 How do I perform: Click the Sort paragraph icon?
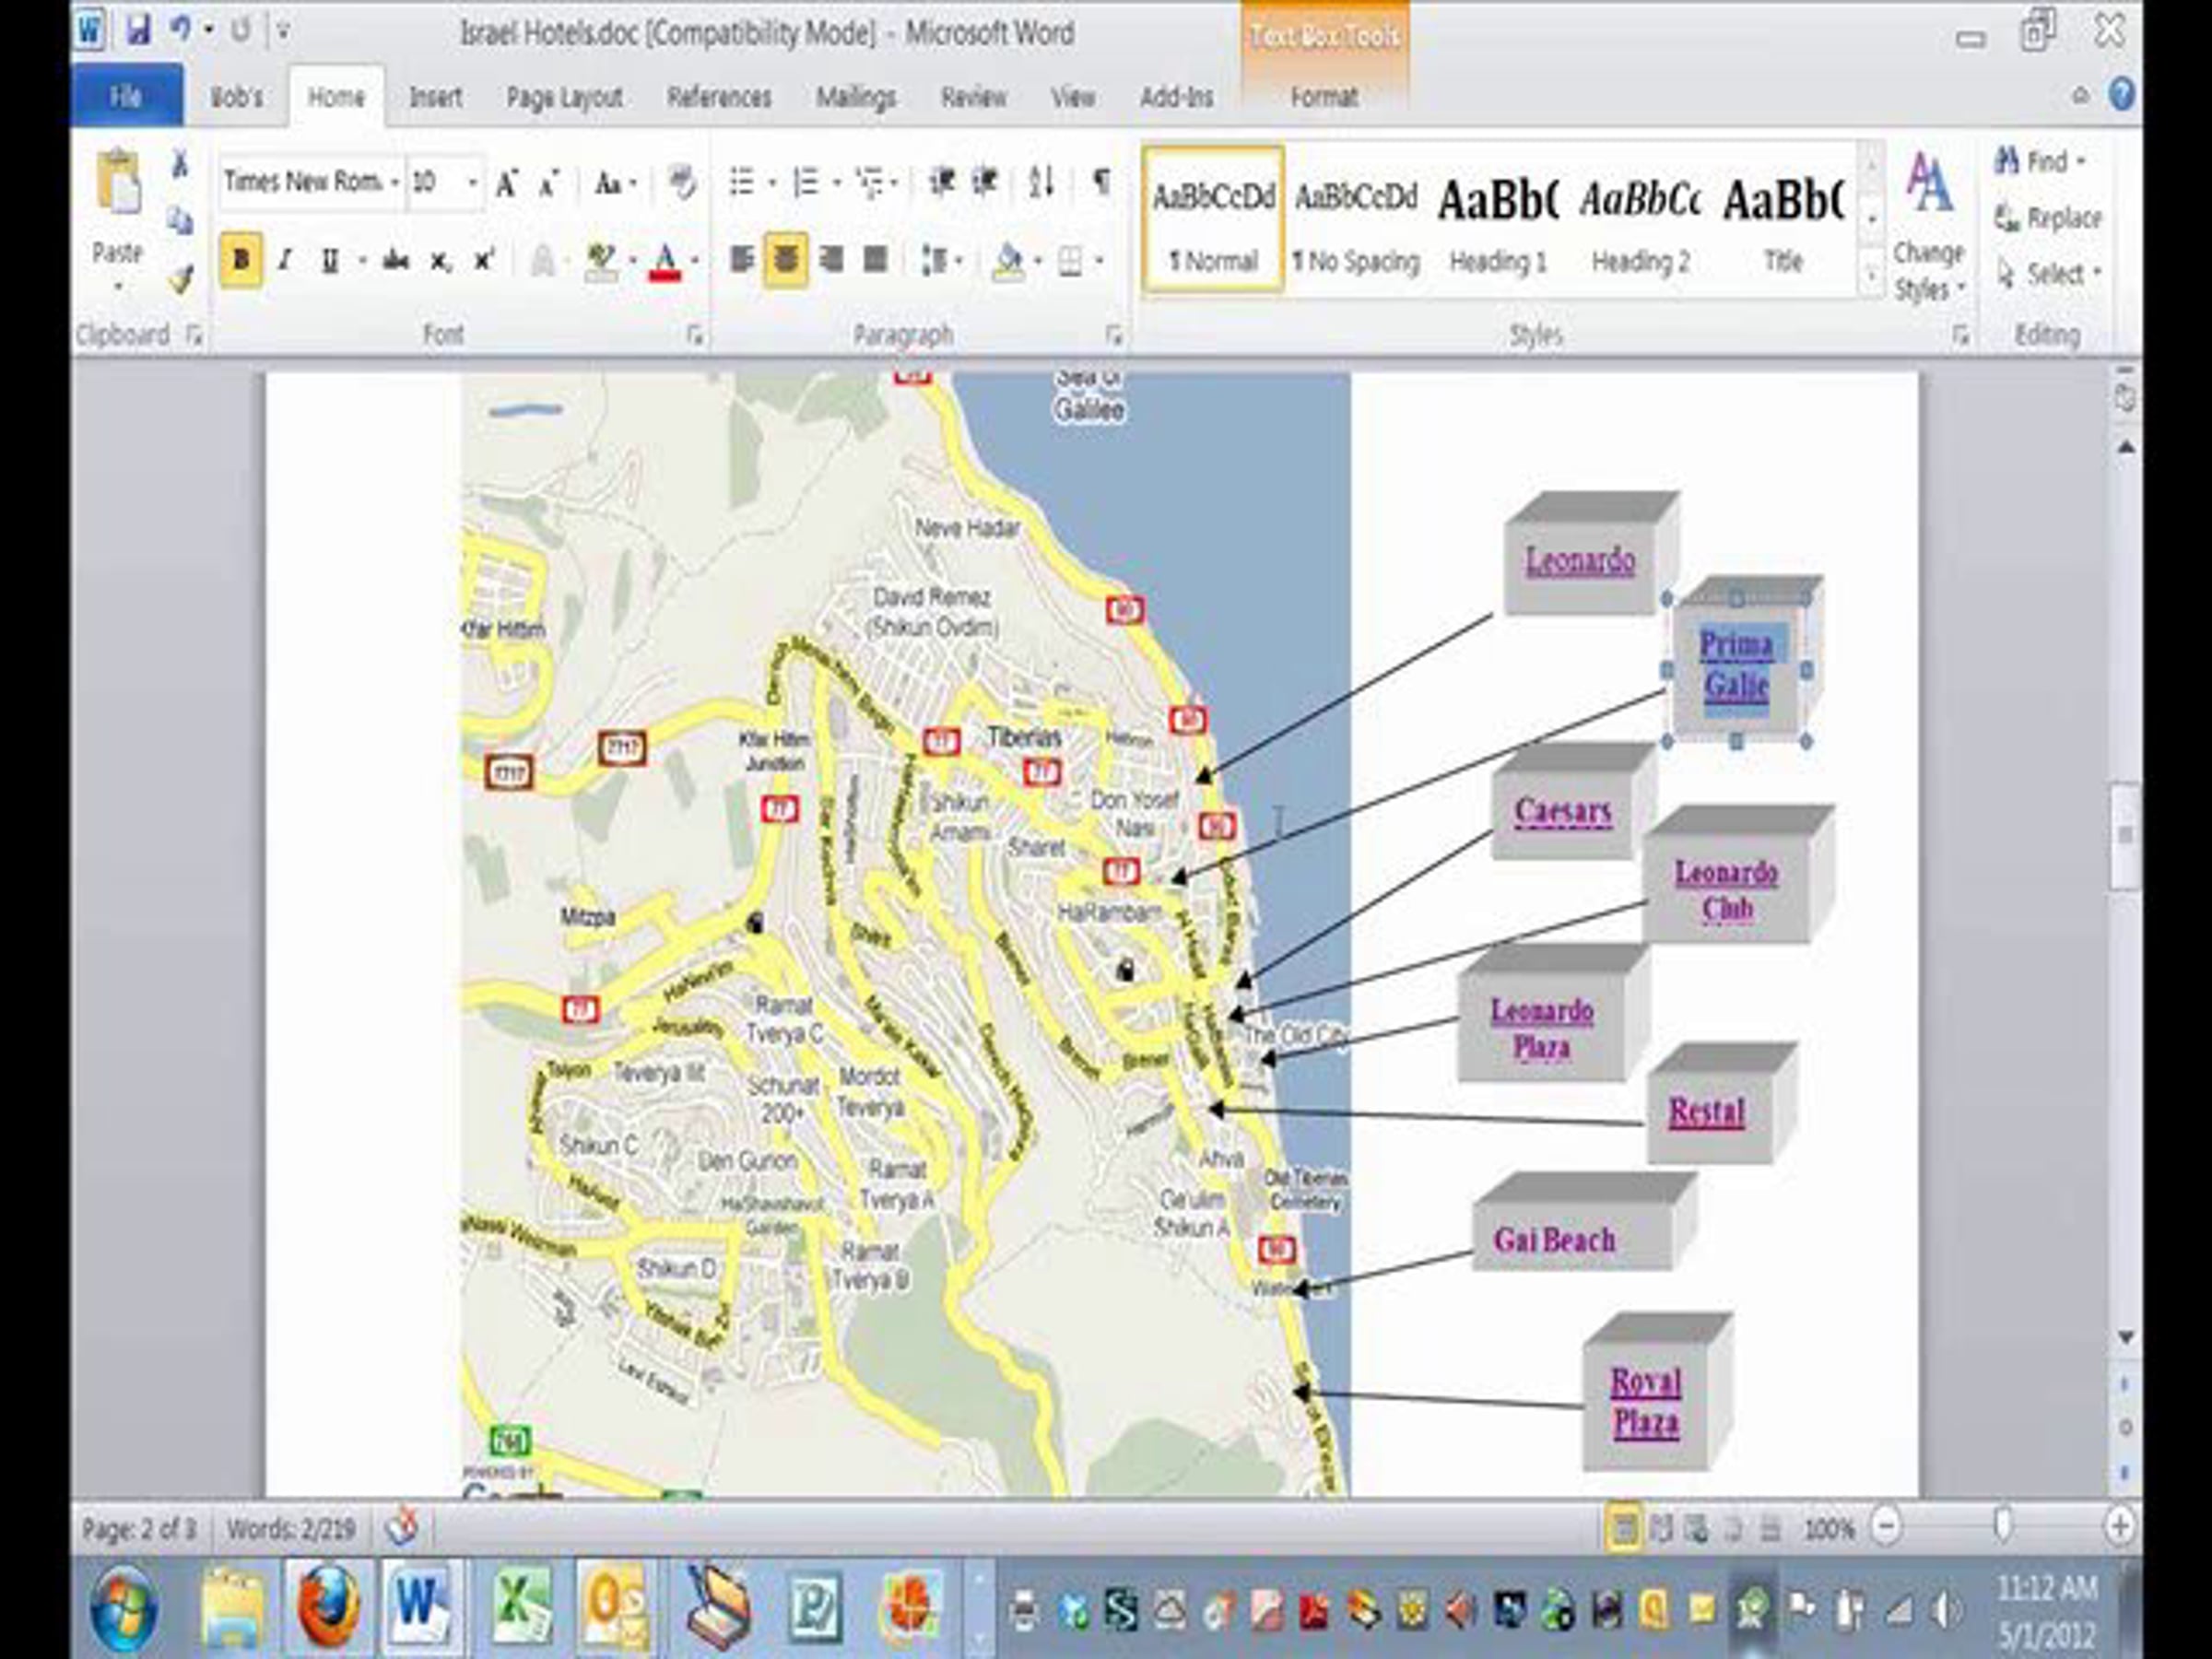click(x=1041, y=182)
